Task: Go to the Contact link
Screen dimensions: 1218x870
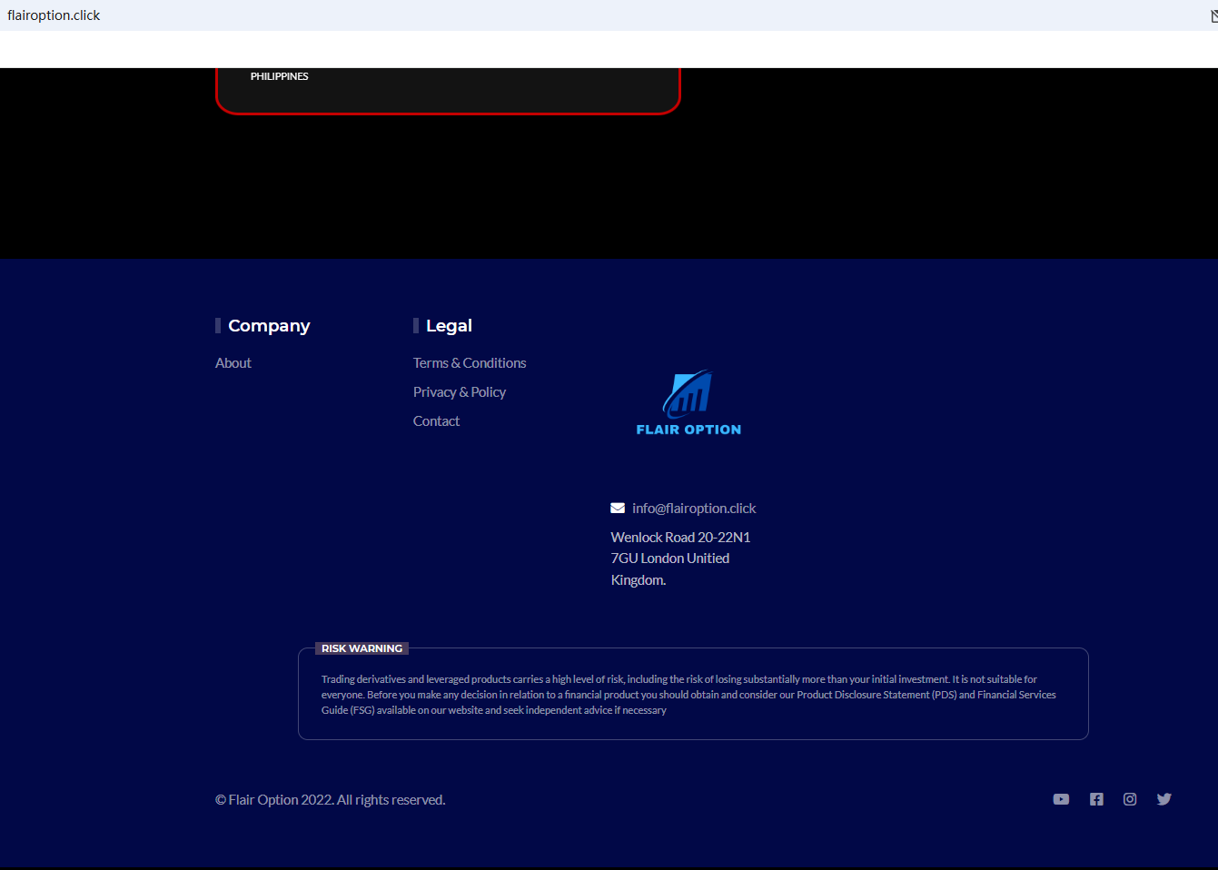Action: pyautogui.click(x=436, y=421)
